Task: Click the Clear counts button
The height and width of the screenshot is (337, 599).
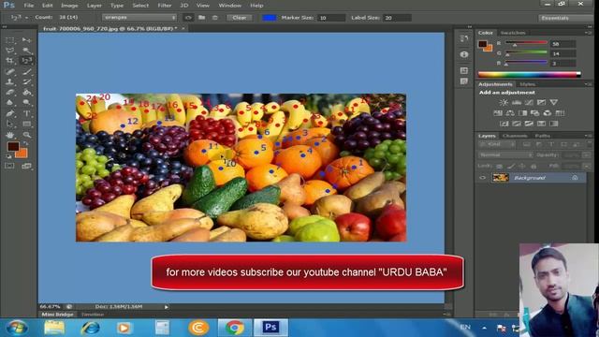Action: [240, 18]
